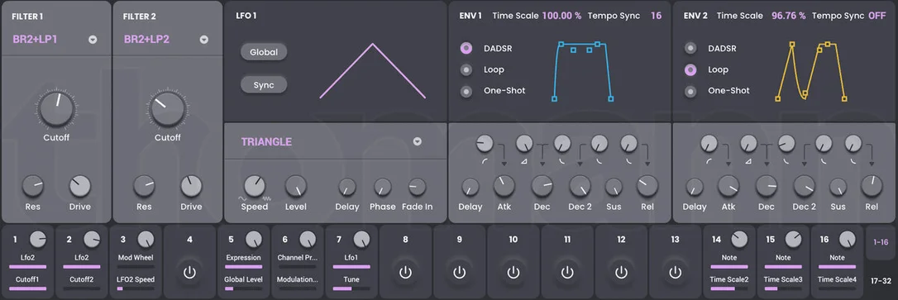
Task: Click modulation slot 6 amount knob
Action: [x=308, y=240]
